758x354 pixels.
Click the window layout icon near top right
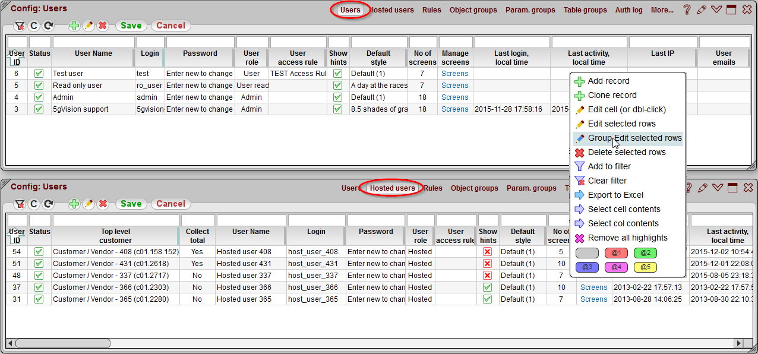pyautogui.click(x=731, y=9)
